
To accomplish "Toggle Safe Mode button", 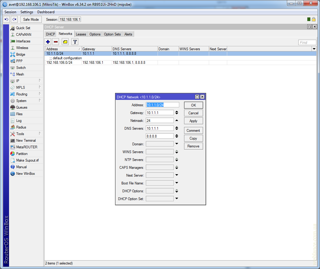I will click(x=31, y=19).
